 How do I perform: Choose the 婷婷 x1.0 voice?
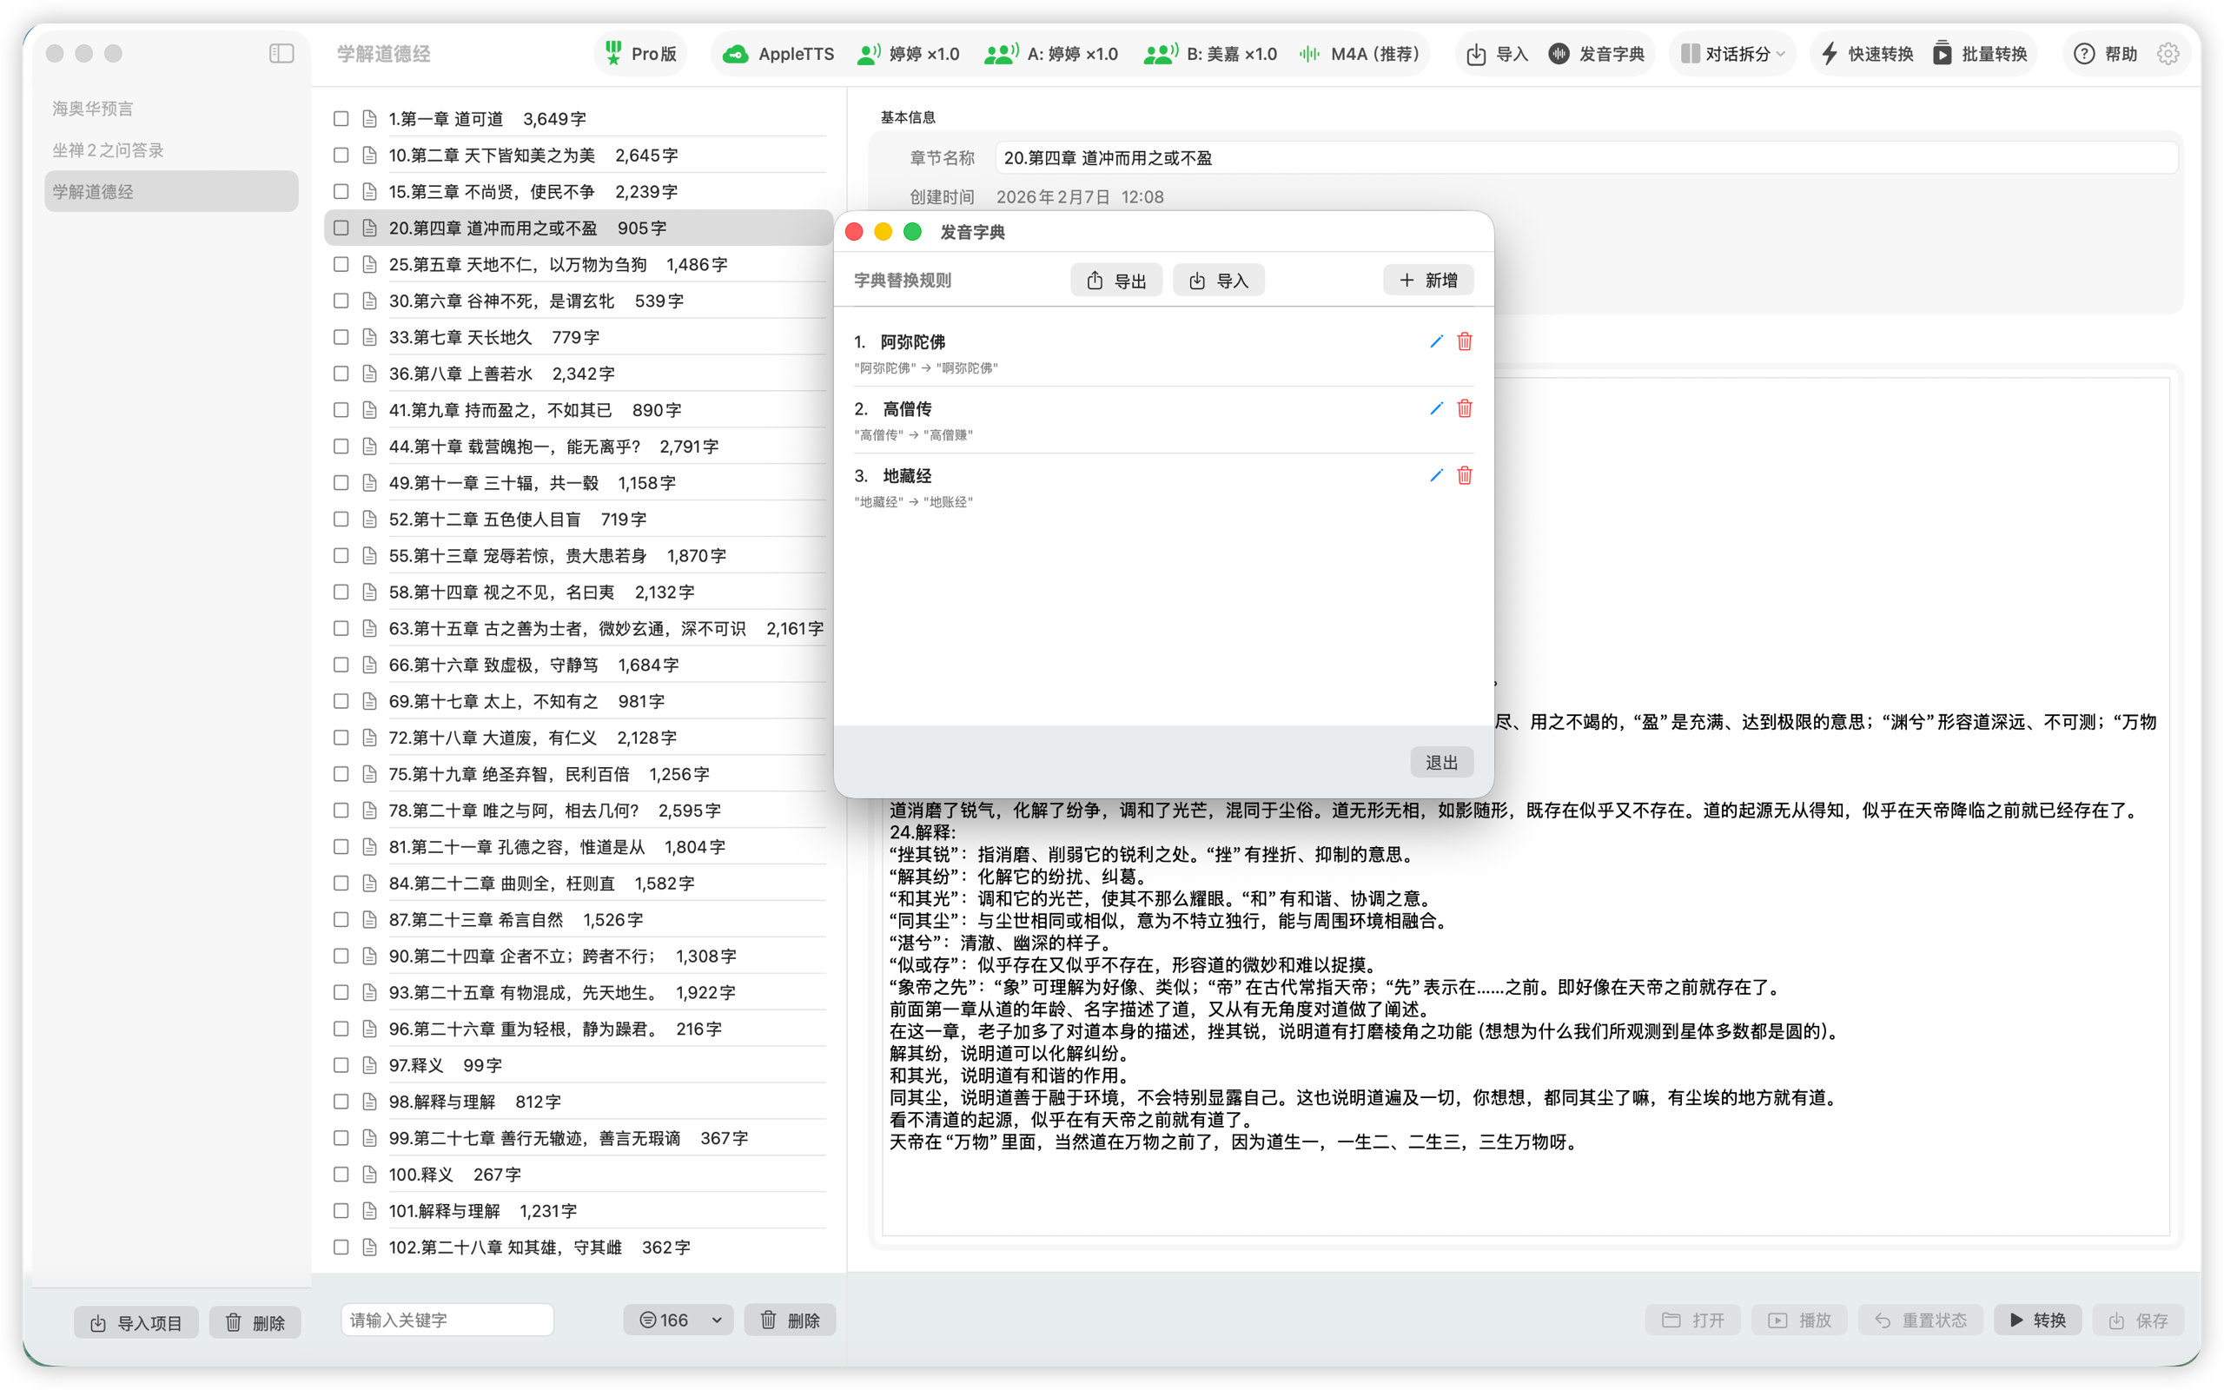907,53
